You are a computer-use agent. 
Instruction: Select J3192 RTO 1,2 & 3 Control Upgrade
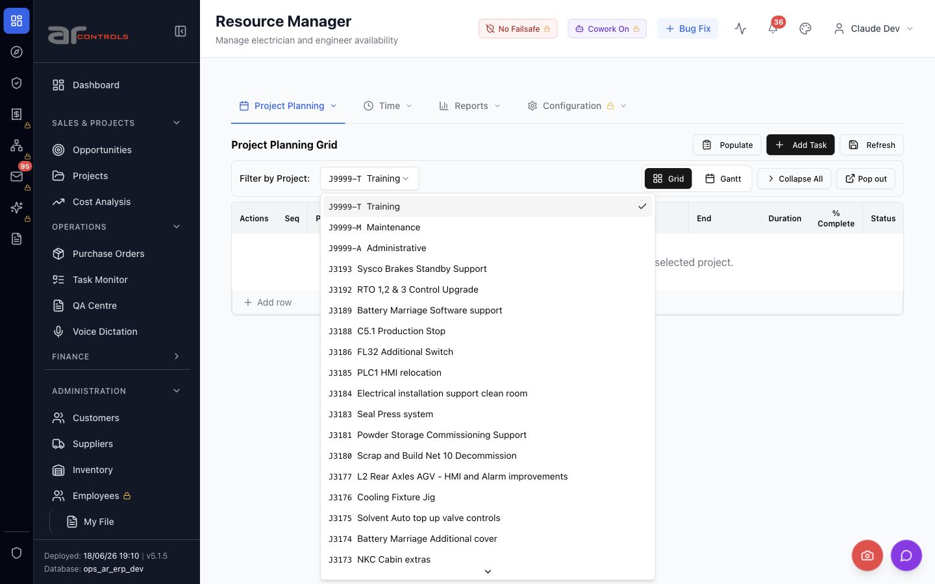(488, 289)
